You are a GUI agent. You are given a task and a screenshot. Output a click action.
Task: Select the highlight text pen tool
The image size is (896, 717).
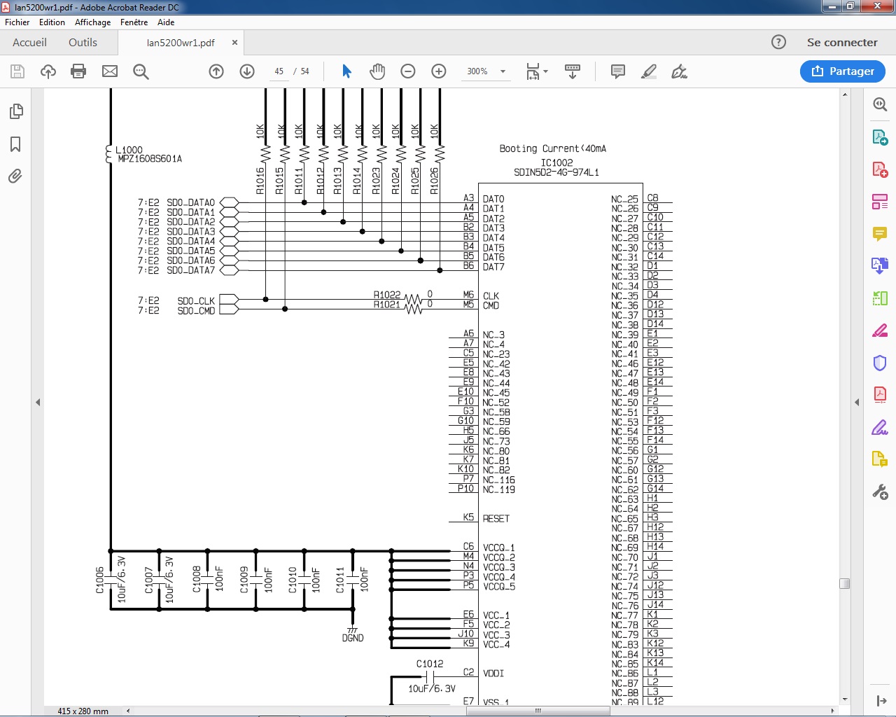(649, 71)
